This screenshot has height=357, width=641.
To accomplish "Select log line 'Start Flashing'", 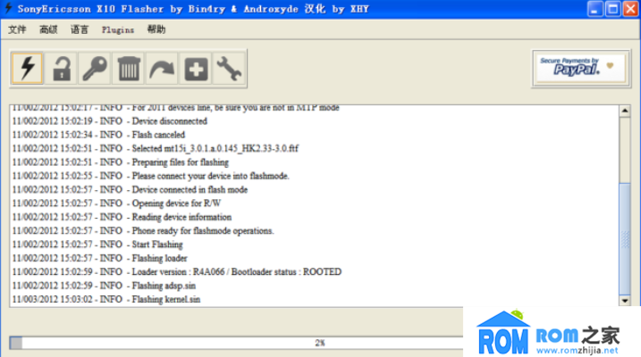I will [x=97, y=245].
